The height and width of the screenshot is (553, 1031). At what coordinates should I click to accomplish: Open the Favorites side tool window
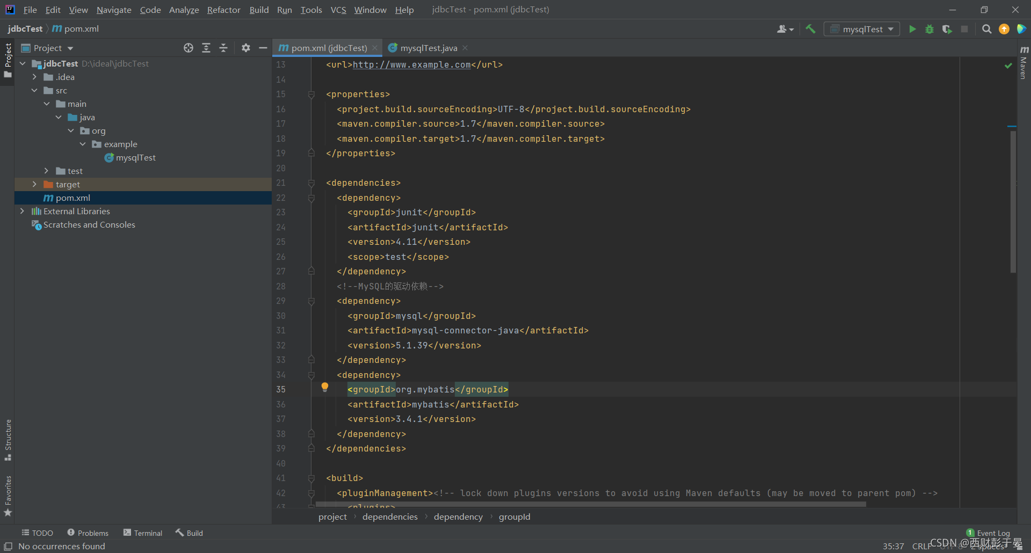pyautogui.click(x=8, y=496)
